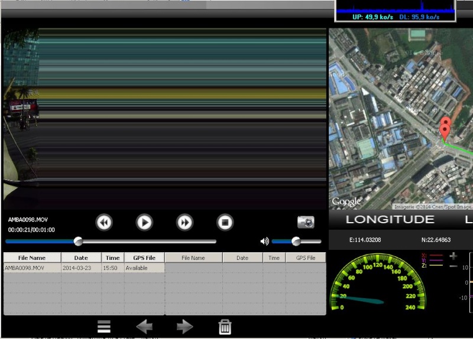Click the minus zoom button on G-sensor graph
This screenshot has height=339, width=473.
453,266
